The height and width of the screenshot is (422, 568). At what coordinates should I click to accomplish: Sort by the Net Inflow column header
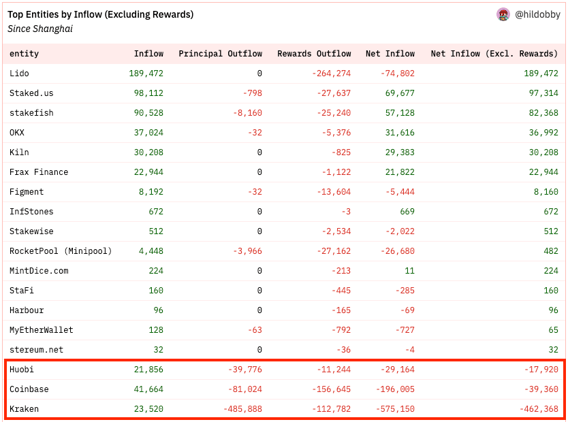390,54
